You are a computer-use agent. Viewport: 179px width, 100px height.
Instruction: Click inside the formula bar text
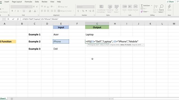[40, 19]
